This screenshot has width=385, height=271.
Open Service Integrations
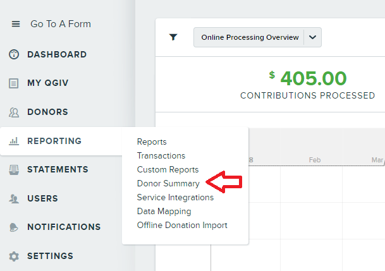click(x=175, y=198)
